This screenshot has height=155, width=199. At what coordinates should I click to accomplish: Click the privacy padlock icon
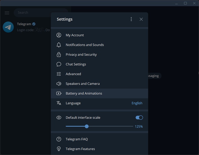click(59, 54)
